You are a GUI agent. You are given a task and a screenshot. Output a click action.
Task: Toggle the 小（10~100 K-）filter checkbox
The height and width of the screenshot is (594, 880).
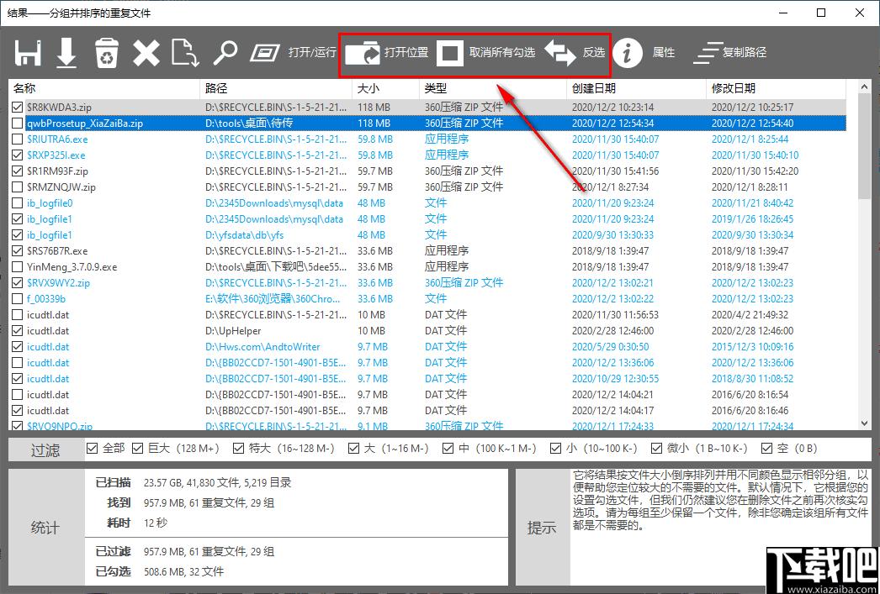coord(555,449)
